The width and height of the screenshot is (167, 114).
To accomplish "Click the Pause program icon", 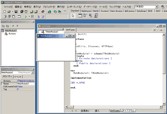I will (x=32, y=16).
